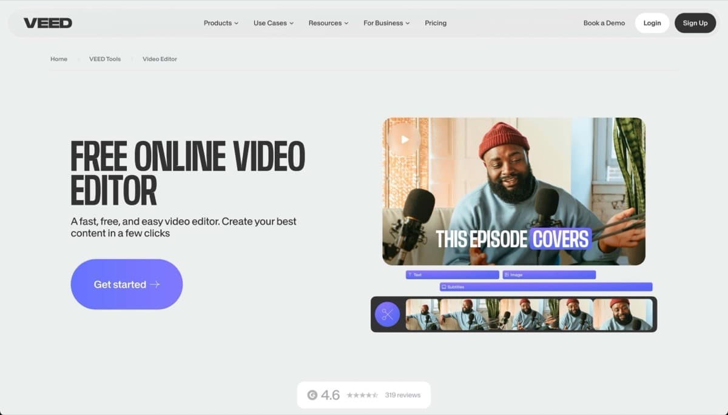Select Pricing in the navigation bar
This screenshot has height=415, width=728.
point(435,23)
